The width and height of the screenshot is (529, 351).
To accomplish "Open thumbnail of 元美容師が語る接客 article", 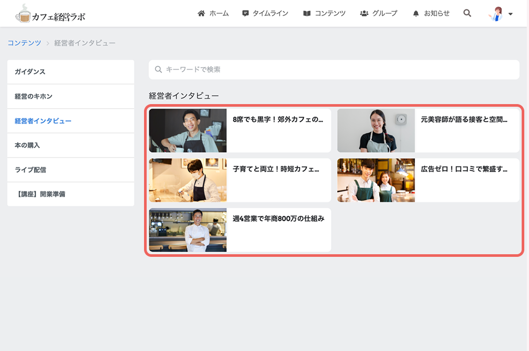I will [x=376, y=130].
